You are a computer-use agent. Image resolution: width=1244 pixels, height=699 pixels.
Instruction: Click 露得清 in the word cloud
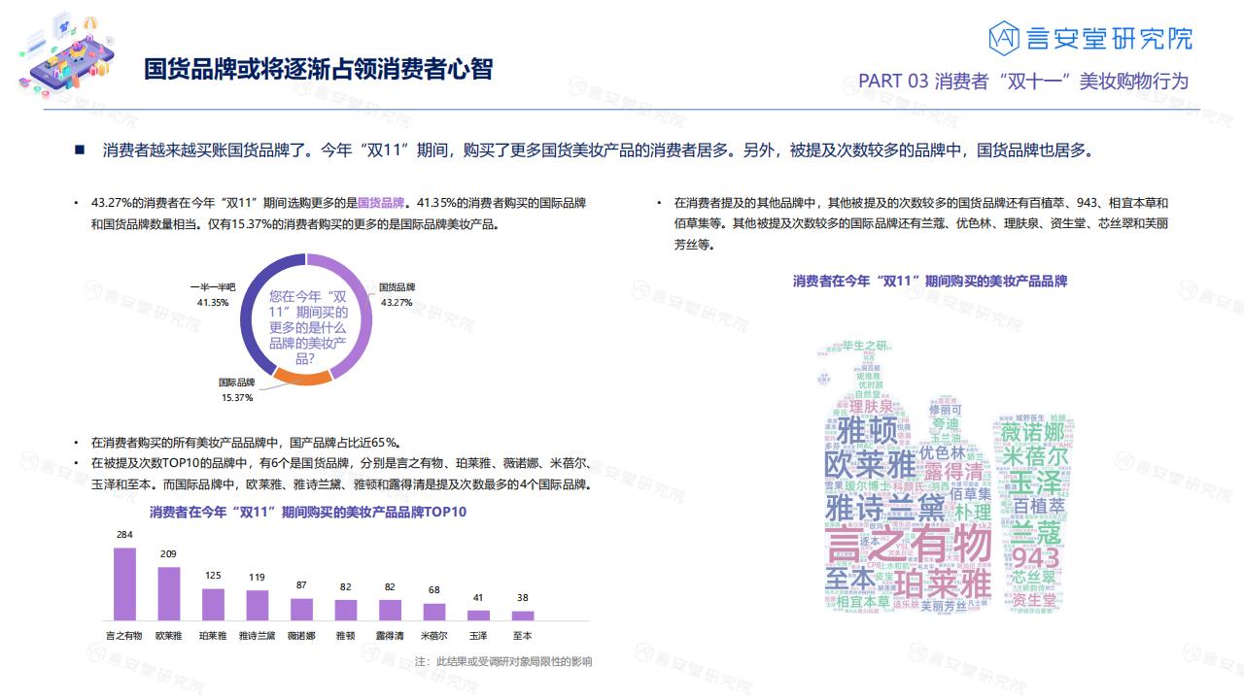[x=952, y=471]
